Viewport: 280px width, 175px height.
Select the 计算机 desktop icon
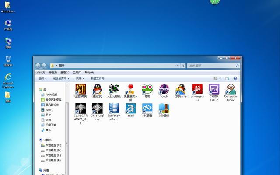click(x=8, y=25)
